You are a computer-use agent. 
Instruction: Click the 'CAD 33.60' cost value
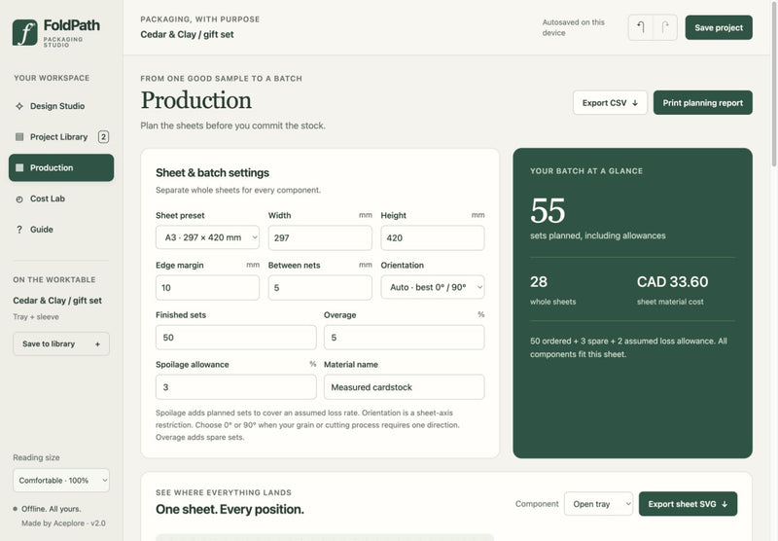[672, 282]
